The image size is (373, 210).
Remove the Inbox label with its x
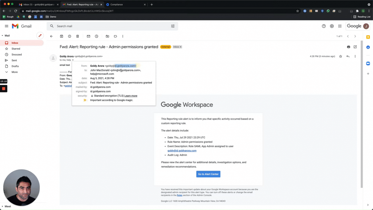point(181,47)
